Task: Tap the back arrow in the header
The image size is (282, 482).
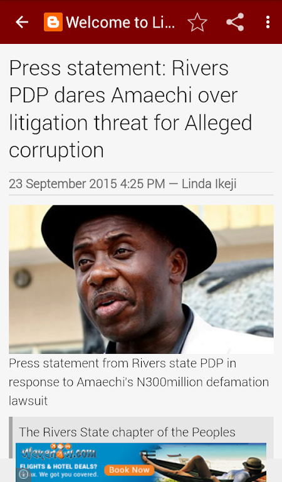Action: [22, 22]
